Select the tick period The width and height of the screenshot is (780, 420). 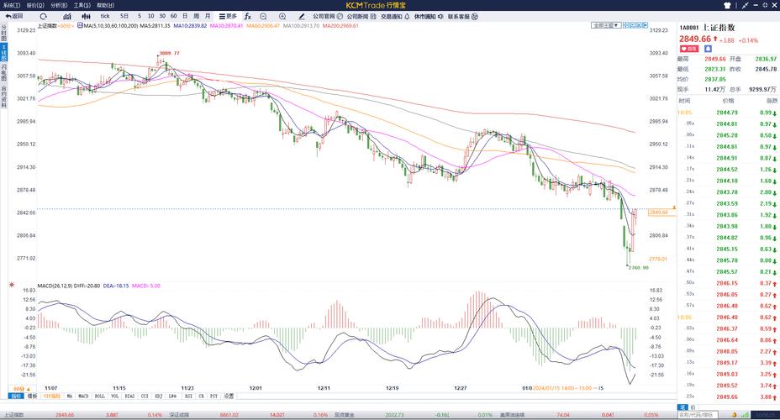105,16
